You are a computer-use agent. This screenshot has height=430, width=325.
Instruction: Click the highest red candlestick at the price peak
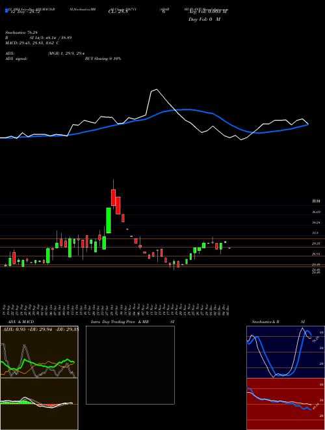click(113, 197)
